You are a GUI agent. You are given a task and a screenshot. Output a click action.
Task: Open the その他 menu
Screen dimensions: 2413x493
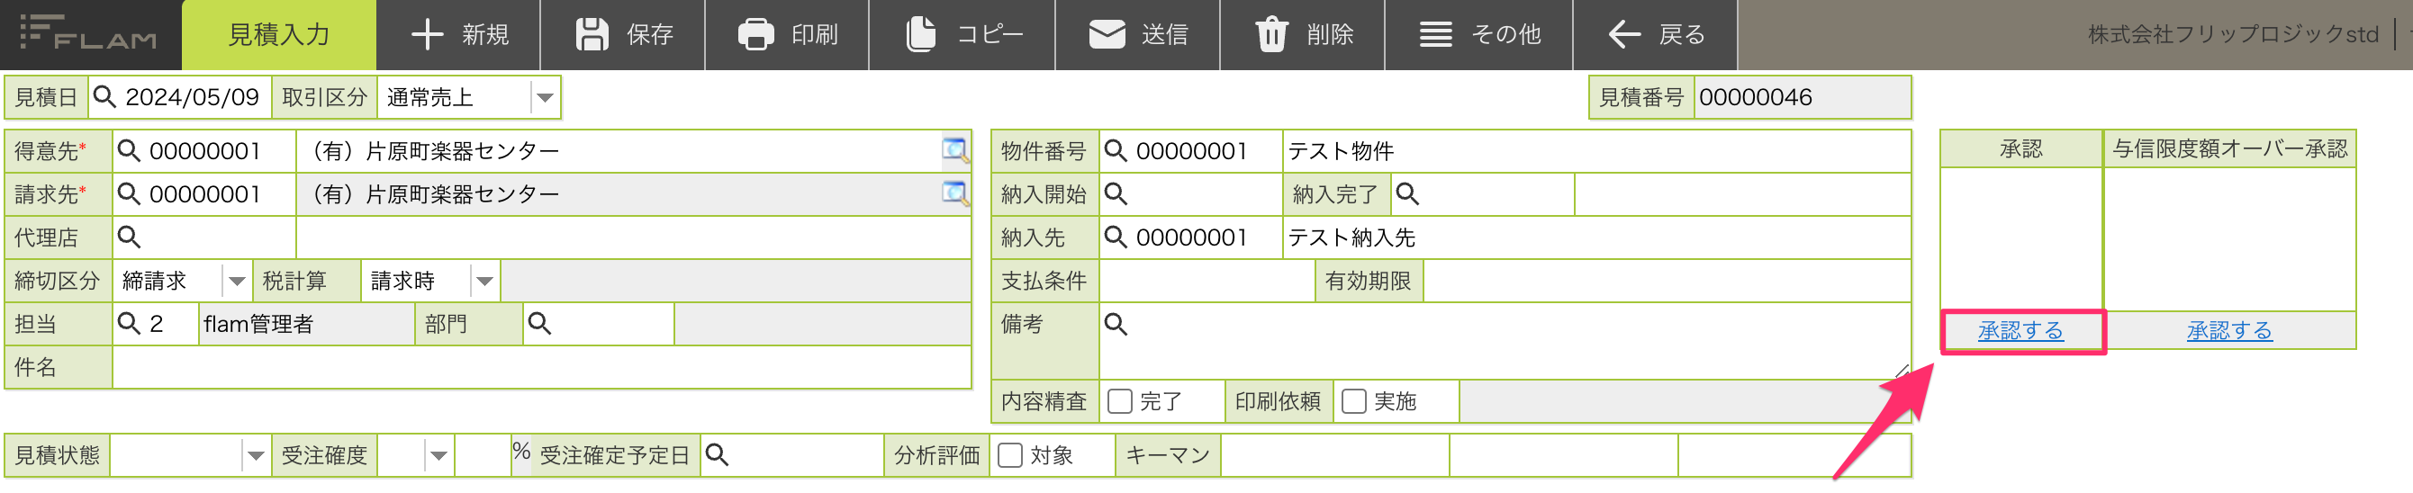point(1479,34)
